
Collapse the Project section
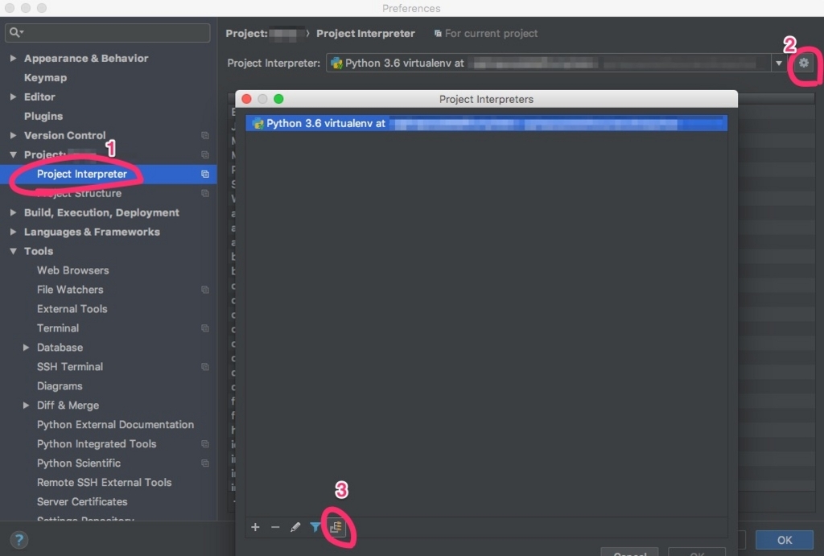click(x=13, y=154)
